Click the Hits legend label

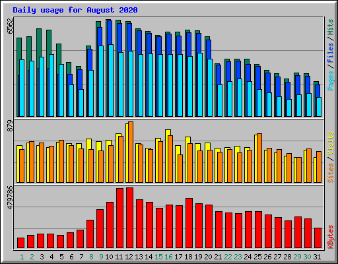click(331, 27)
